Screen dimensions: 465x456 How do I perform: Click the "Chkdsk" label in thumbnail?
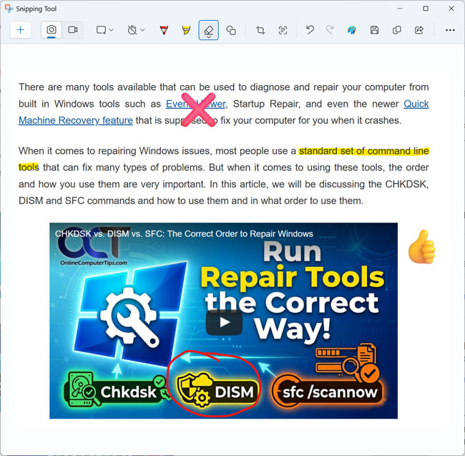(x=128, y=392)
